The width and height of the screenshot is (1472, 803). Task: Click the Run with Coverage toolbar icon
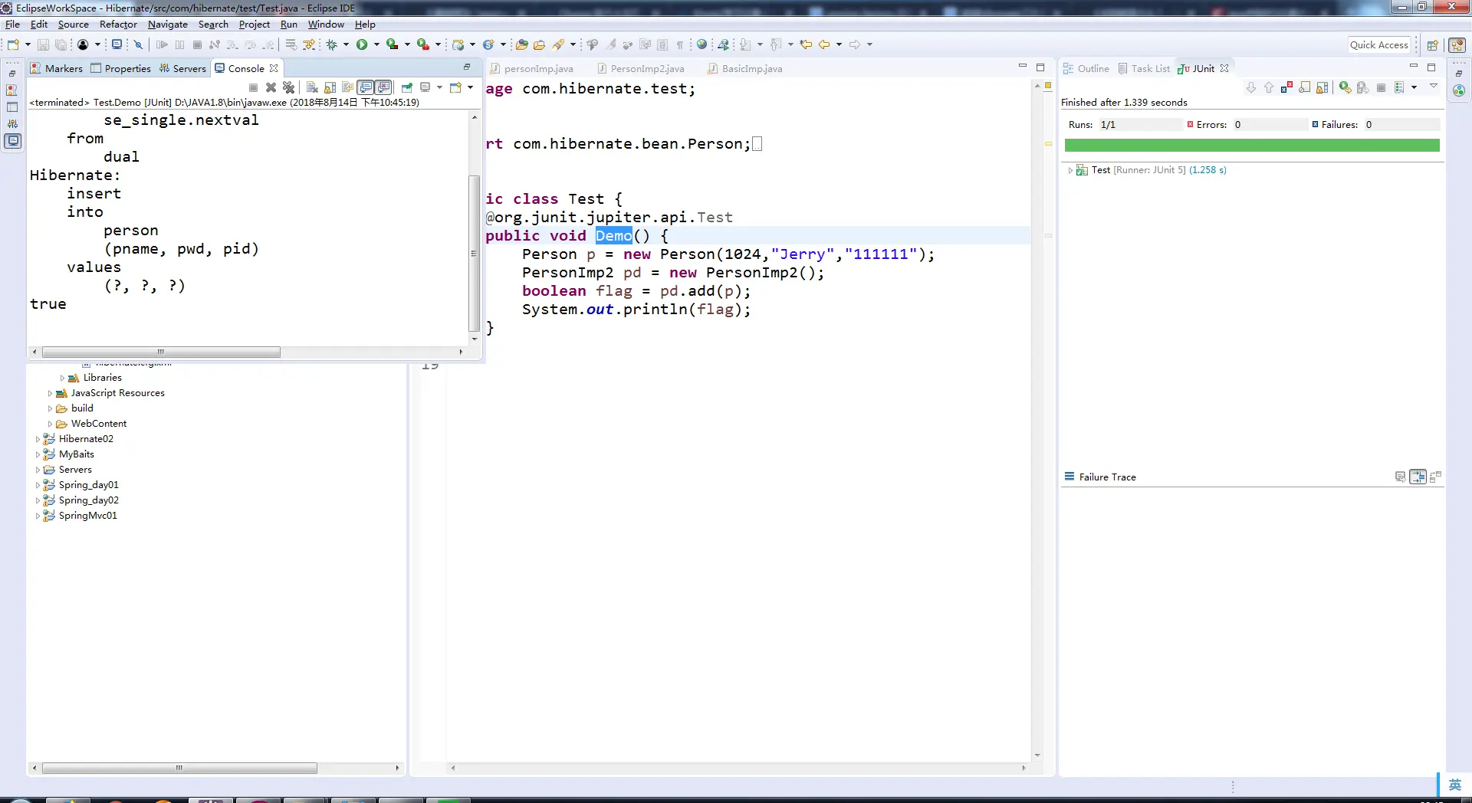[x=392, y=44]
